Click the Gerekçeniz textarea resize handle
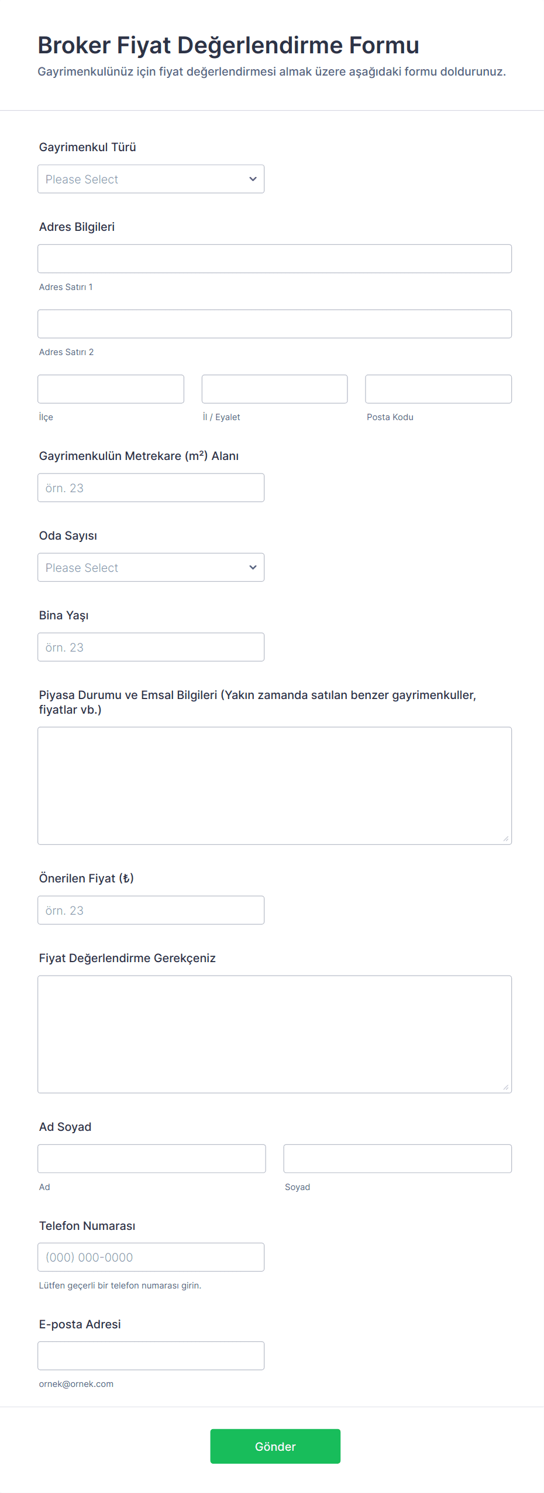This screenshot has height=1493, width=544. (505, 1087)
